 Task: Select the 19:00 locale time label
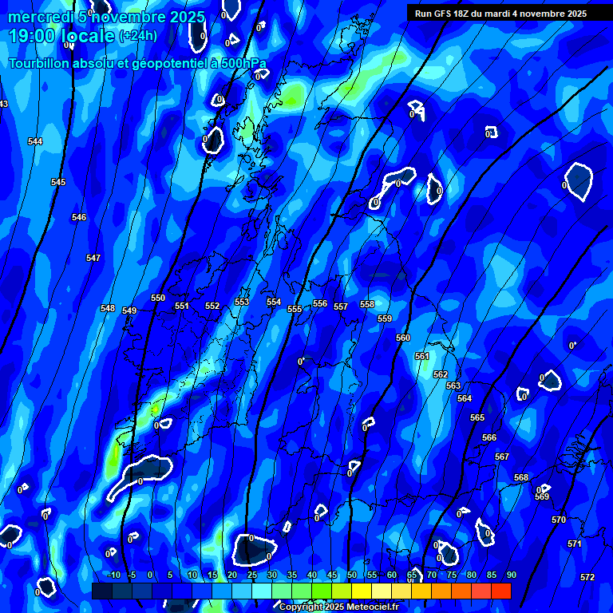click(61, 36)
